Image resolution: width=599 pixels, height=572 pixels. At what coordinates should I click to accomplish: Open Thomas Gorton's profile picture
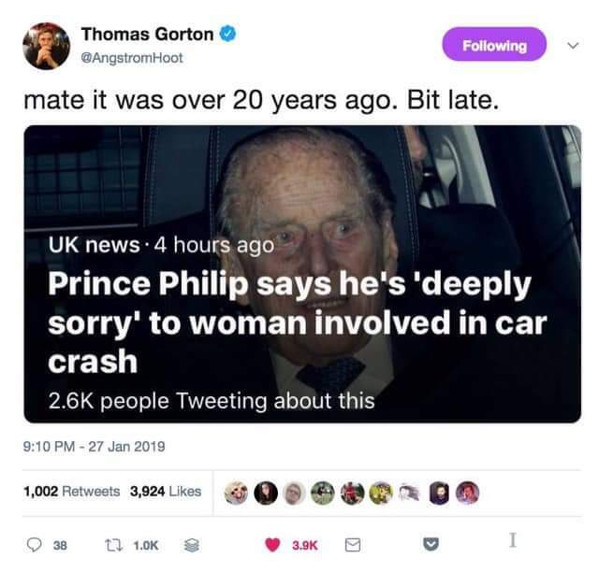[46, 46]
